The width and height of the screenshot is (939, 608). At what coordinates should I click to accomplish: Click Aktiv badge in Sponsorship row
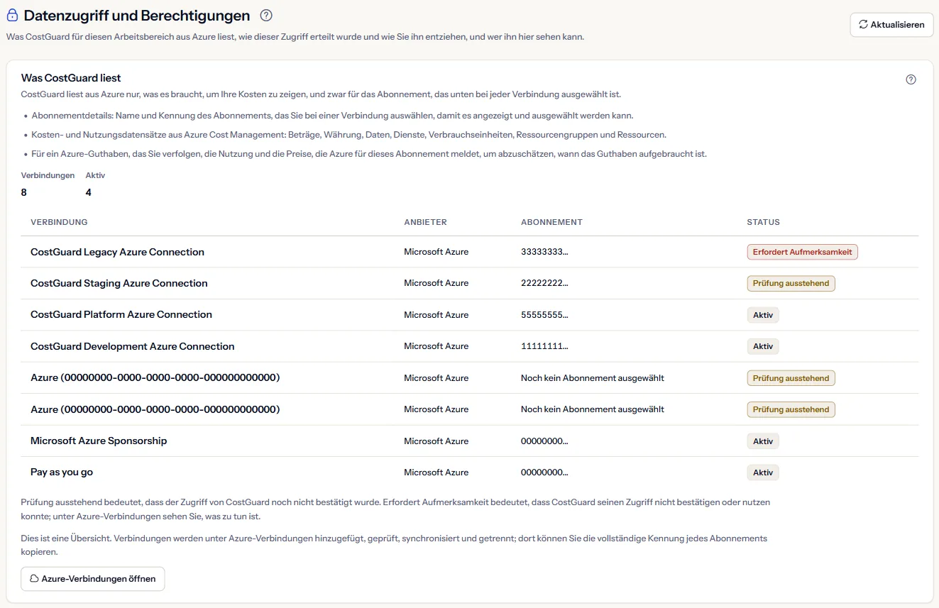coord(763,441)
